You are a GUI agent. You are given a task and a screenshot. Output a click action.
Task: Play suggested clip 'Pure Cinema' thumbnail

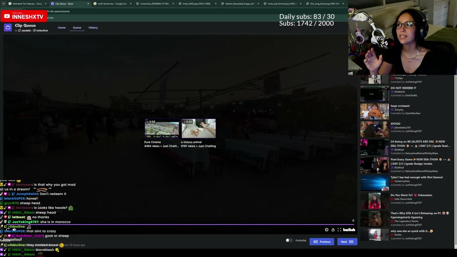tap(162, 128)
